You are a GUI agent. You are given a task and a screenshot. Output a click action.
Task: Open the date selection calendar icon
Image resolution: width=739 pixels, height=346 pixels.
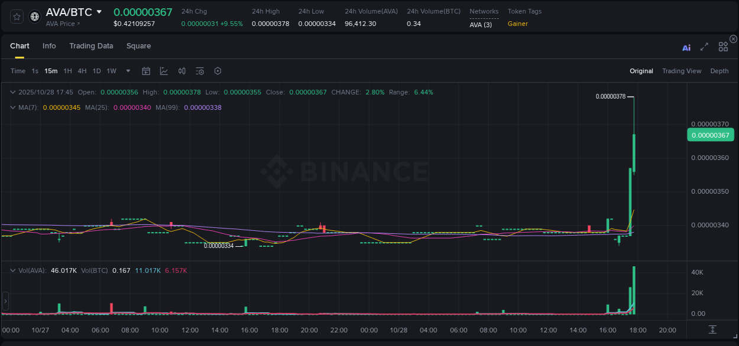pos(146,71)
